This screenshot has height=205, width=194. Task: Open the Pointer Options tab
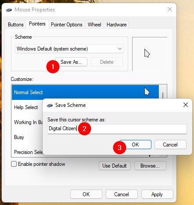(x=67, y=25)
